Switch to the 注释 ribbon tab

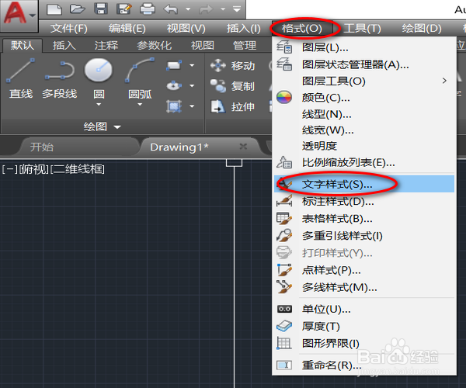pyautogui.click(x=106, y=46)
